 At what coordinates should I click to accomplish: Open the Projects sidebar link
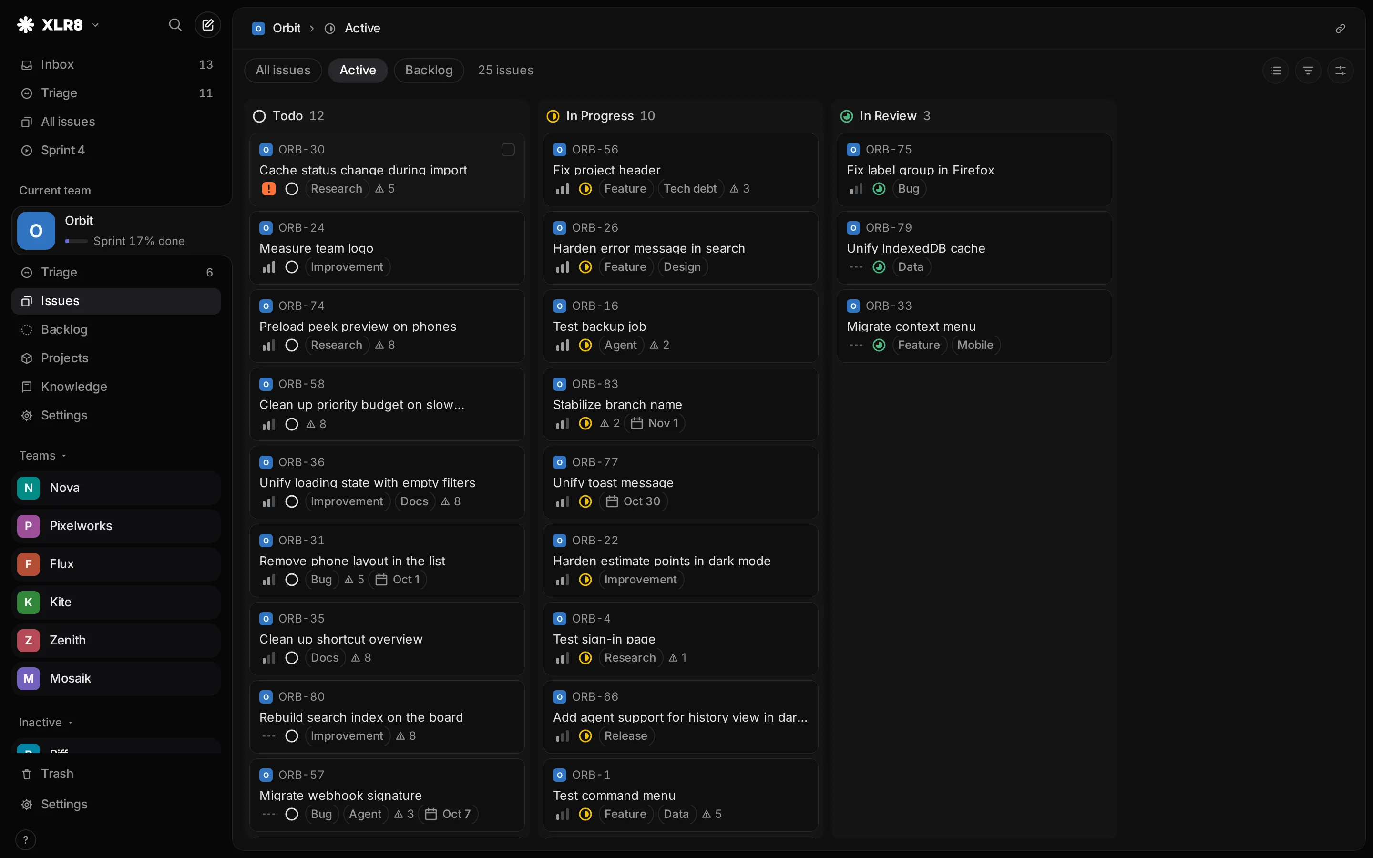pyautogui.click(x=116, y=358)
